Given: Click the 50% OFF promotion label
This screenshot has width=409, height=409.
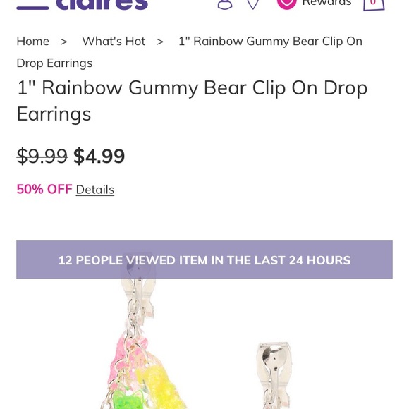Looking at the screenshot, I should click(x=44, y=189).
